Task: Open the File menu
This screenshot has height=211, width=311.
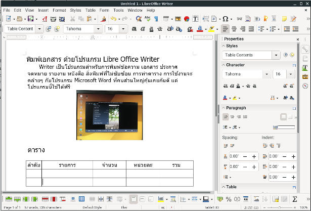Action: [7, 10]
